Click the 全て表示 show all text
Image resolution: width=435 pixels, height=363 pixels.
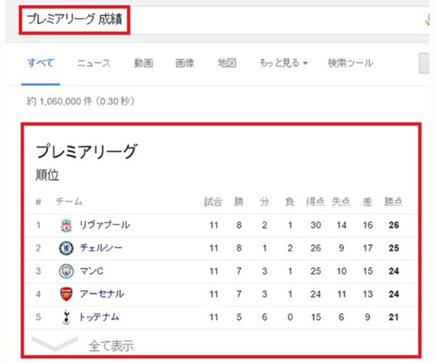(x=111, y=345)
